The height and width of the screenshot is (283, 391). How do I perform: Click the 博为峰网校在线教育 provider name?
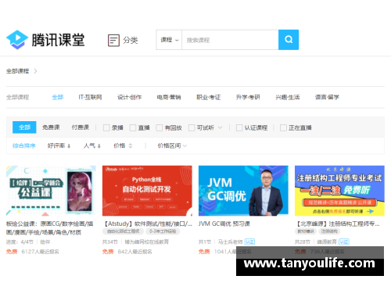[x=147, y=242]
